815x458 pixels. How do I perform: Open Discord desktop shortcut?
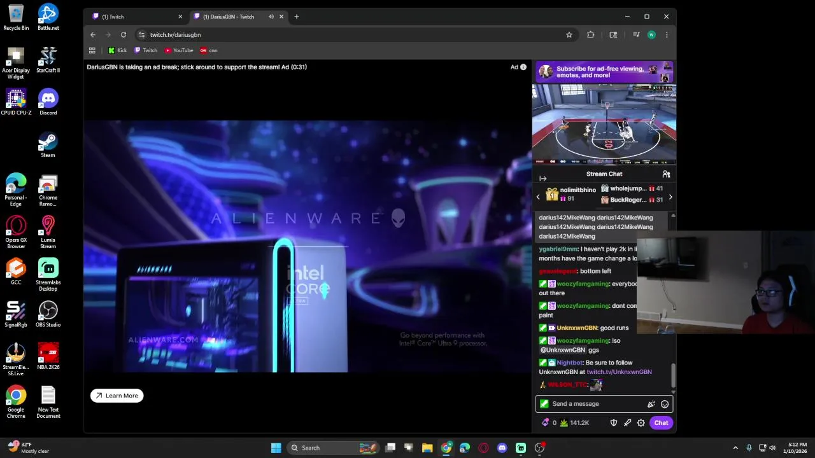coord(48,102)
